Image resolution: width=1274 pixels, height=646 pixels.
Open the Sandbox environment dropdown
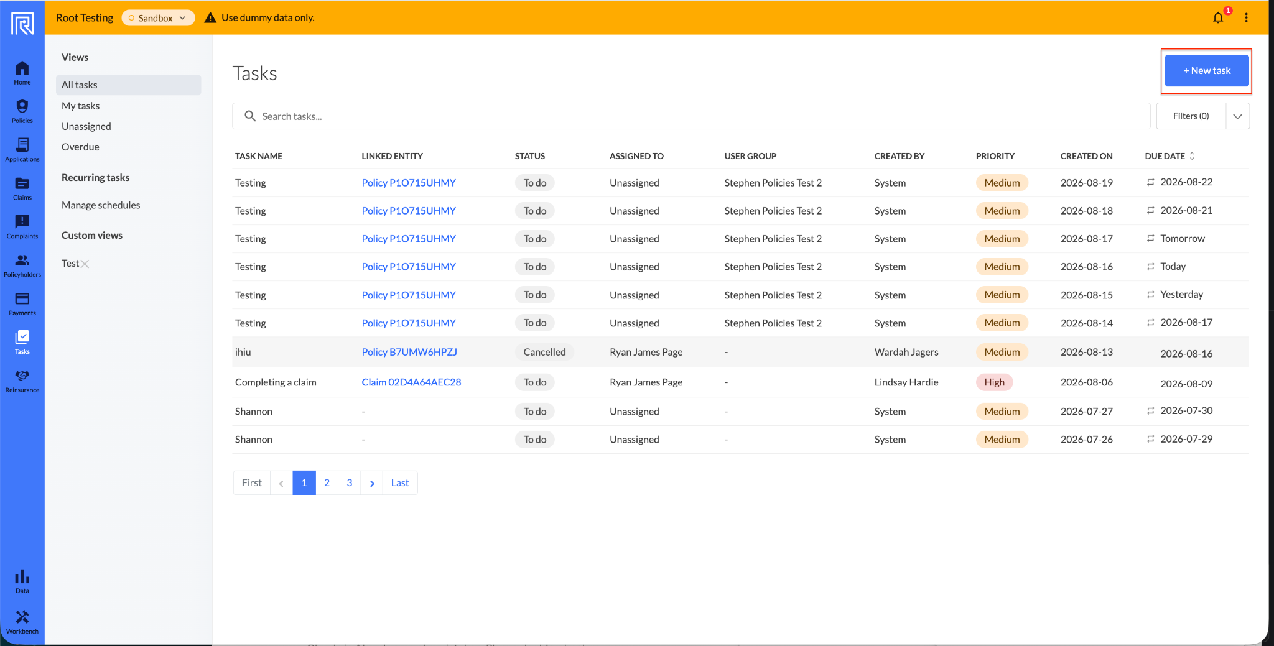[158, 18]
